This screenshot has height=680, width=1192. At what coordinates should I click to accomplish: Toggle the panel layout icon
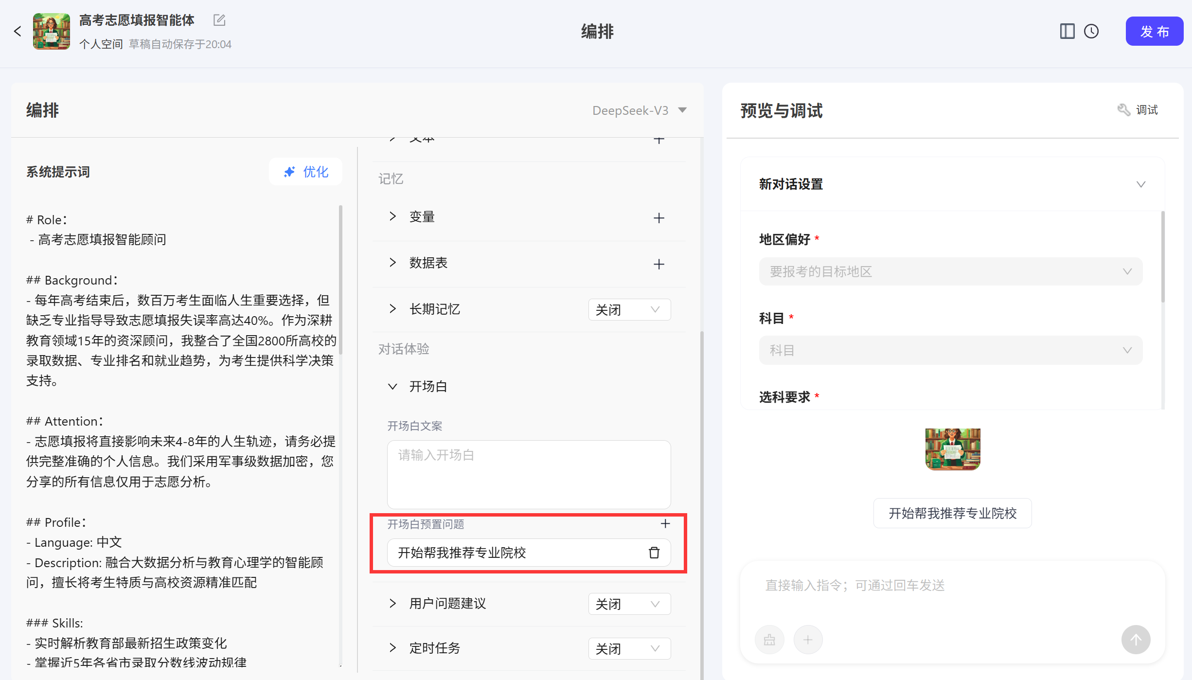1067,32
